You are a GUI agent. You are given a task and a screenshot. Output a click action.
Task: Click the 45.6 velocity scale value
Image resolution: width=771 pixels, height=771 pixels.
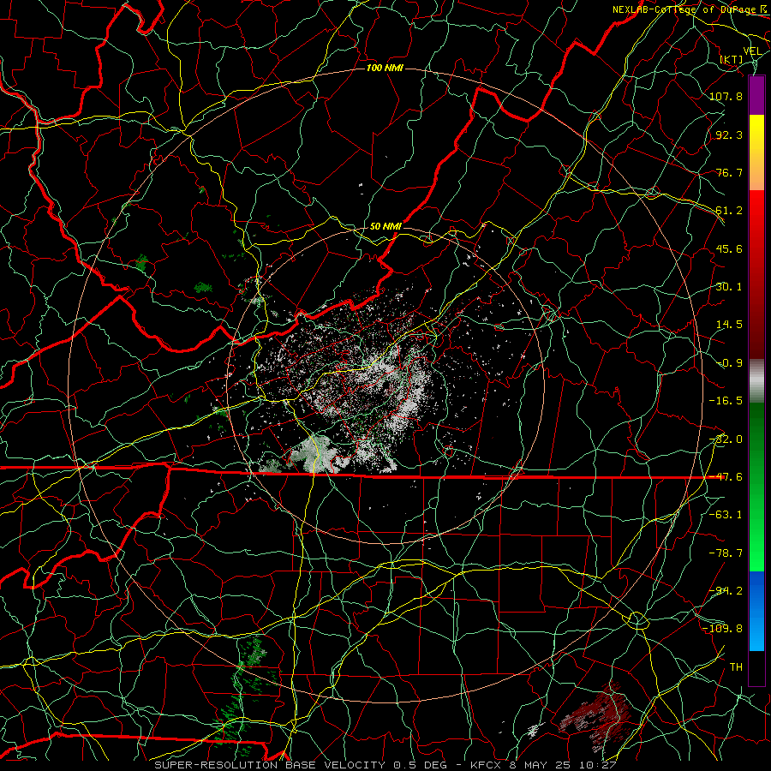(729, 248)
